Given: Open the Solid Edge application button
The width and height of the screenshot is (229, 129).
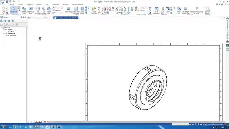Looking at the screenshot, I should [3, 3].
